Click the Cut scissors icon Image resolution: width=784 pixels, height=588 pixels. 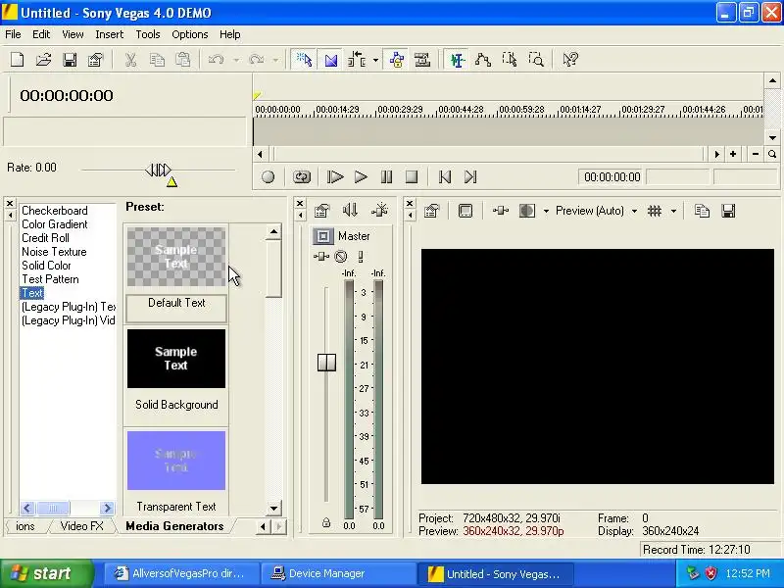point(130,60)
